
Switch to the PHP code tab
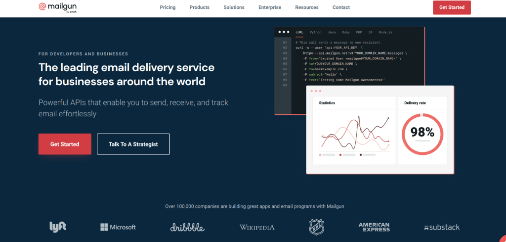359,32
